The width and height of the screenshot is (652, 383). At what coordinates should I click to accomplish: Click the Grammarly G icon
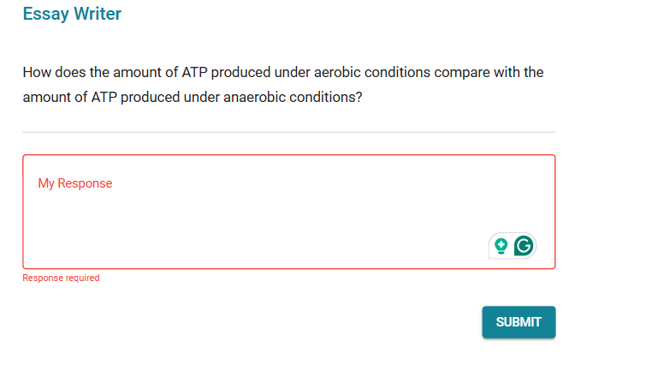pyautogui.click(x=524, y=246)
